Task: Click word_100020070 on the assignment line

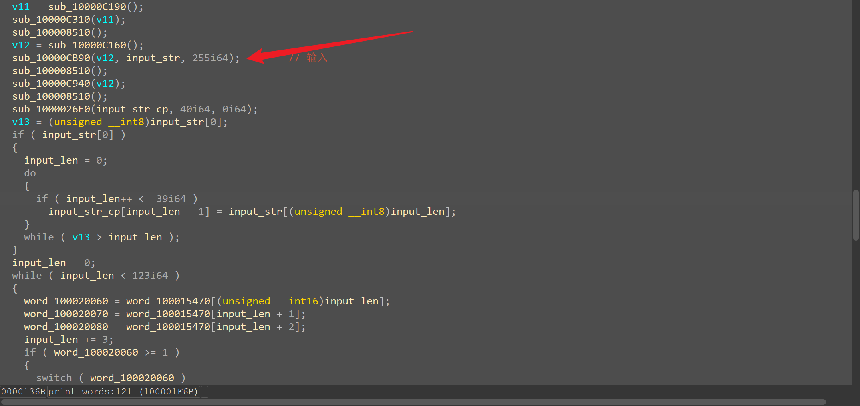Action: [66, 314]
